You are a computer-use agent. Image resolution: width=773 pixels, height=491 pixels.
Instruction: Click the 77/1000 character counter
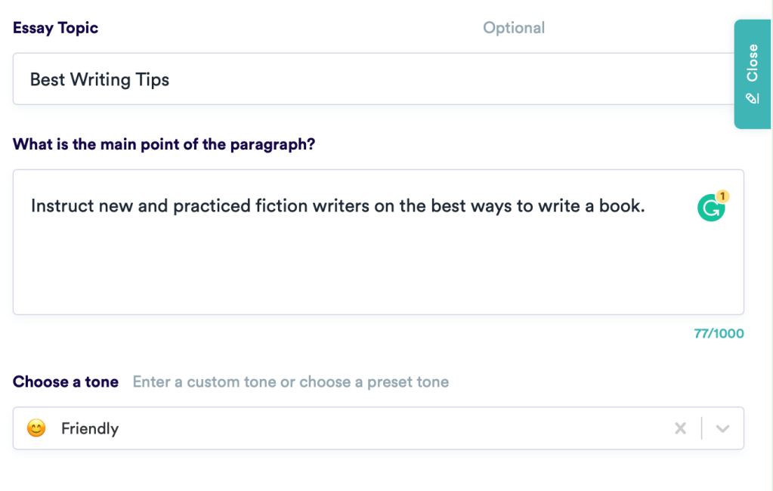click(719, 333)
